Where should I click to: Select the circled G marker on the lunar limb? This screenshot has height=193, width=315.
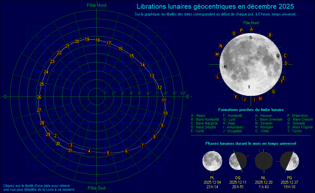274,92
